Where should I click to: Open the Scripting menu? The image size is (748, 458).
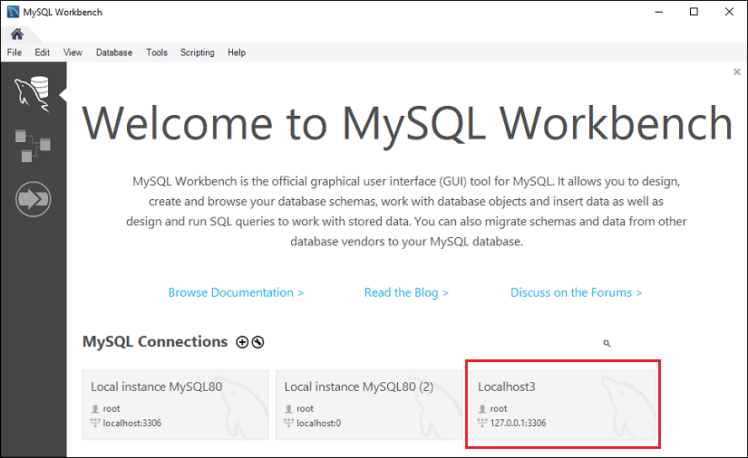tap(197, 52)
